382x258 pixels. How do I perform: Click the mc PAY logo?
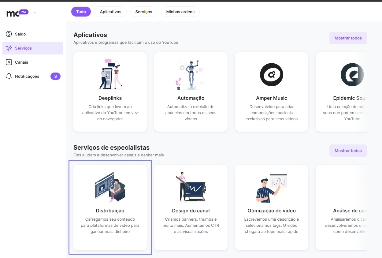[x=17, y=13]
